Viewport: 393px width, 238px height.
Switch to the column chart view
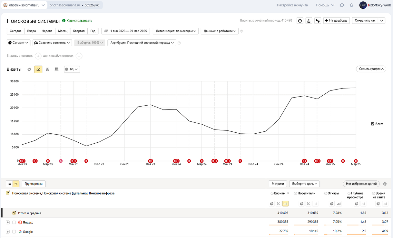[56, 69]
